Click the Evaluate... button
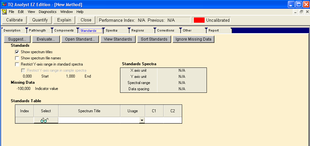Viewport: 310px width, 146px height. 46,39
